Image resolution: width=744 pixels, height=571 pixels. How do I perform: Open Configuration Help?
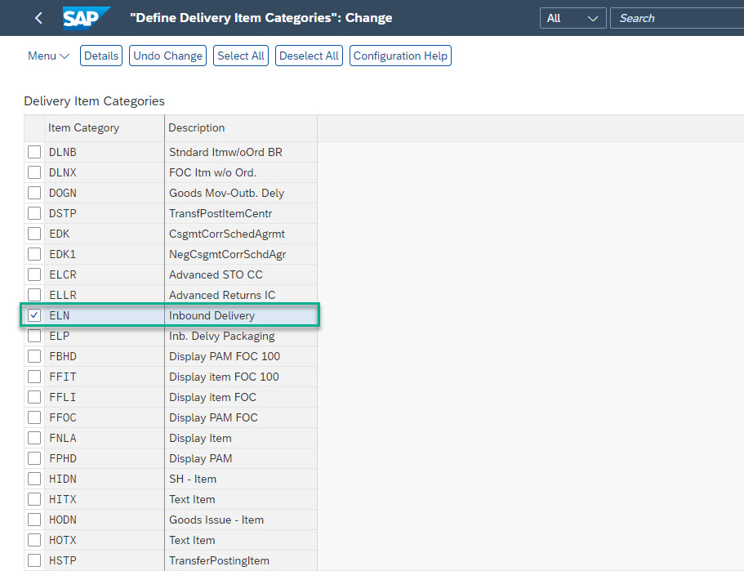click(400, 56)
